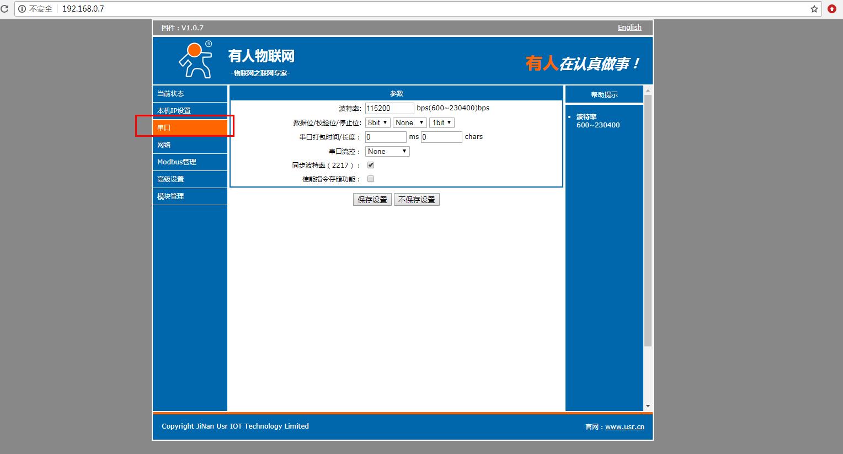Open the 1bit stop bits dropdown
Viewport: 843px width, 454px height.
441,122
